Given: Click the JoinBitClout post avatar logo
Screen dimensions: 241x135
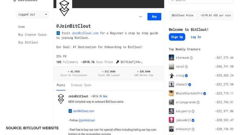Looking at the screenshot, I should click(x=61, y=99).
